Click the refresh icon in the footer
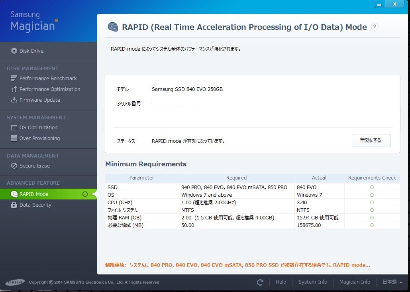 (x=260, y=282)
